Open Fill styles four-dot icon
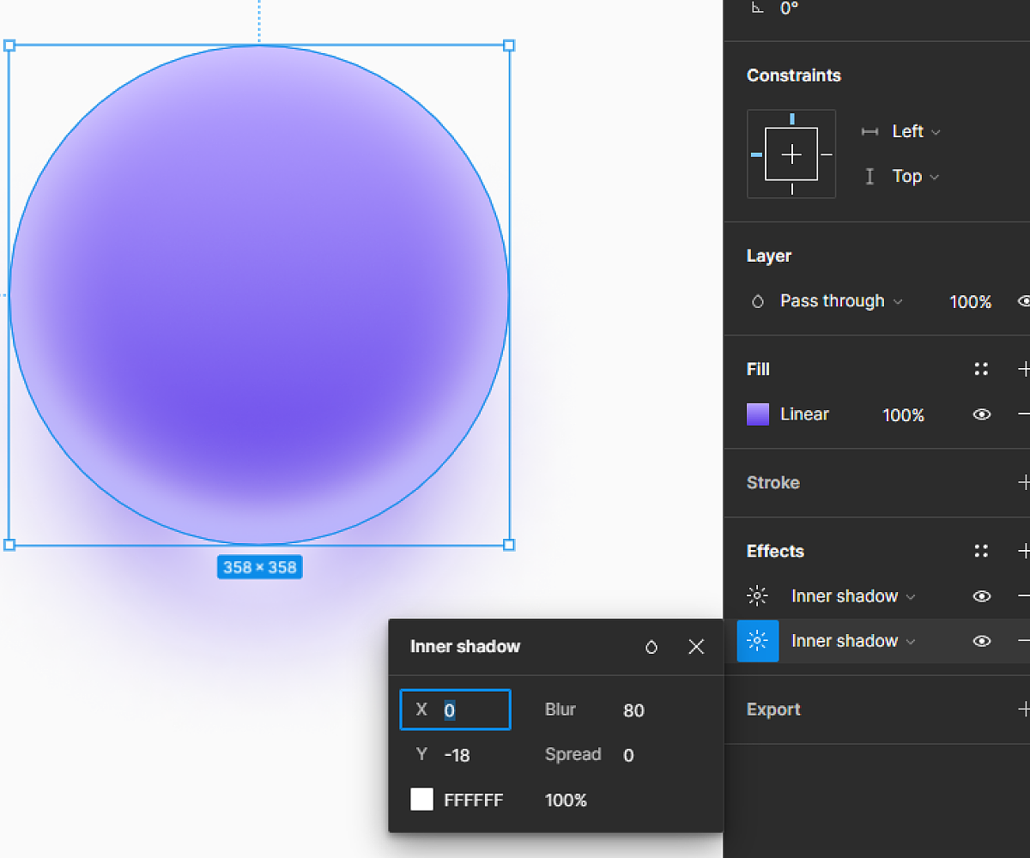The width and height of the screenshot is (1030, 858). pos(981,369)
